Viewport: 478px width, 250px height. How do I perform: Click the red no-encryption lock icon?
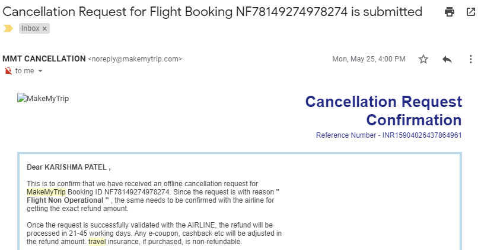[x=8, y=71]
